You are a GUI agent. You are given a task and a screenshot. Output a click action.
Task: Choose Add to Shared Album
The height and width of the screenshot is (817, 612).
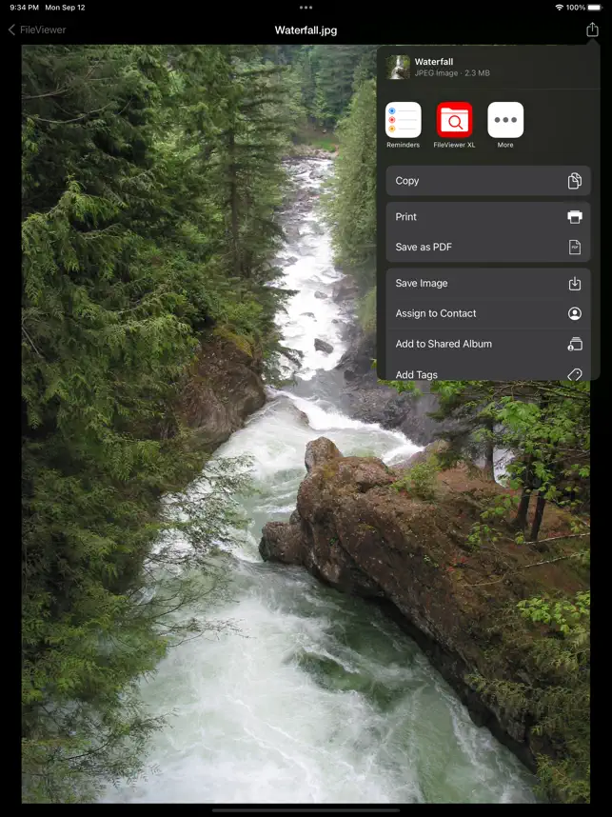coord(488,344)
